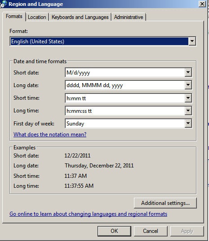Image resolution: width=209 pixels, height=241 pixels.
Task: Click the Cancel button
Action: click(x=151, y=231)
